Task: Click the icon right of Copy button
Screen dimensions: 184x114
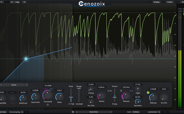Action: click(24, 2)
